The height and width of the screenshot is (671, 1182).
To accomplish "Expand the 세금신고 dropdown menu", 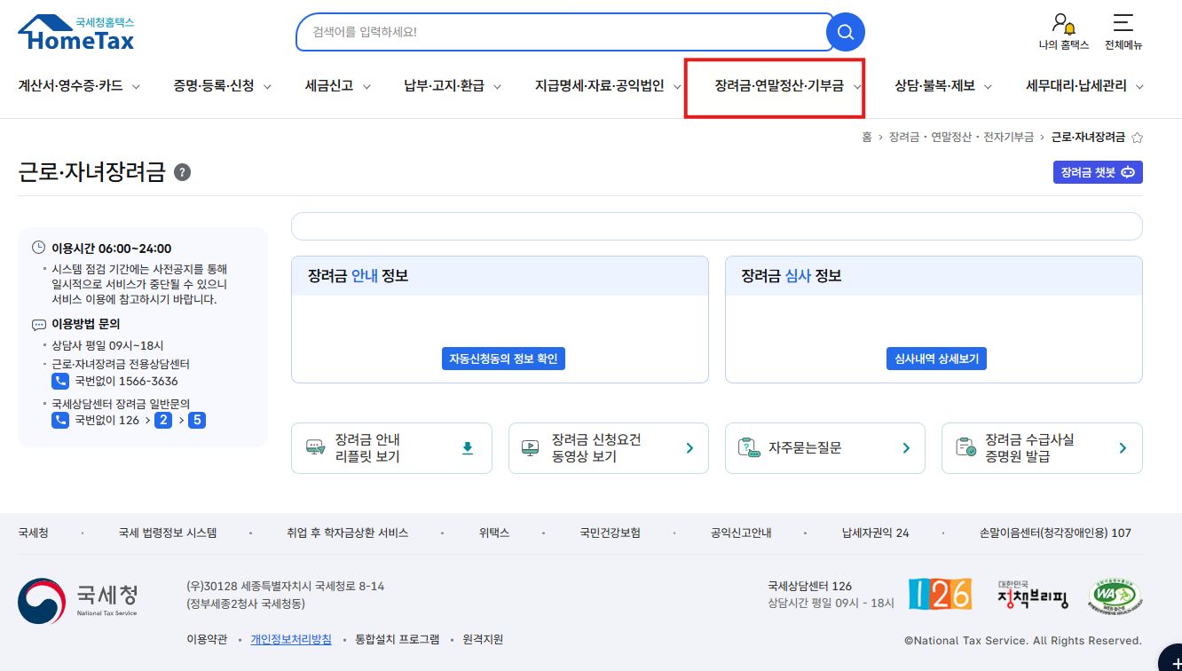I will pyautogui.click(x=330, y=86).
